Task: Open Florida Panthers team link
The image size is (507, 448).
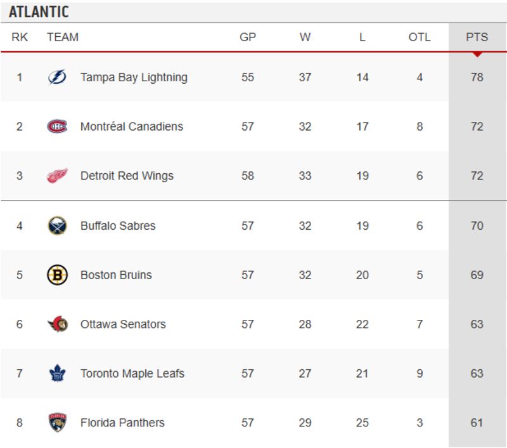Action: (122, 423)
